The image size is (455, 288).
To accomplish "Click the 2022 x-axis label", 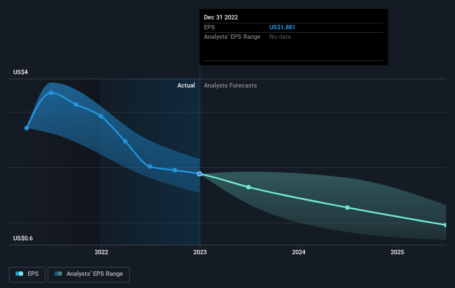I will tap(101, 252).
